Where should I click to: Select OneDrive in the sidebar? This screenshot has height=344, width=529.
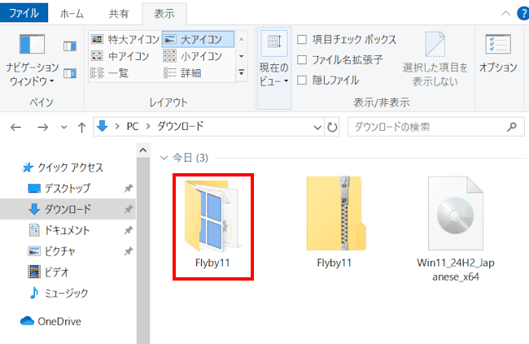point(50,321)
